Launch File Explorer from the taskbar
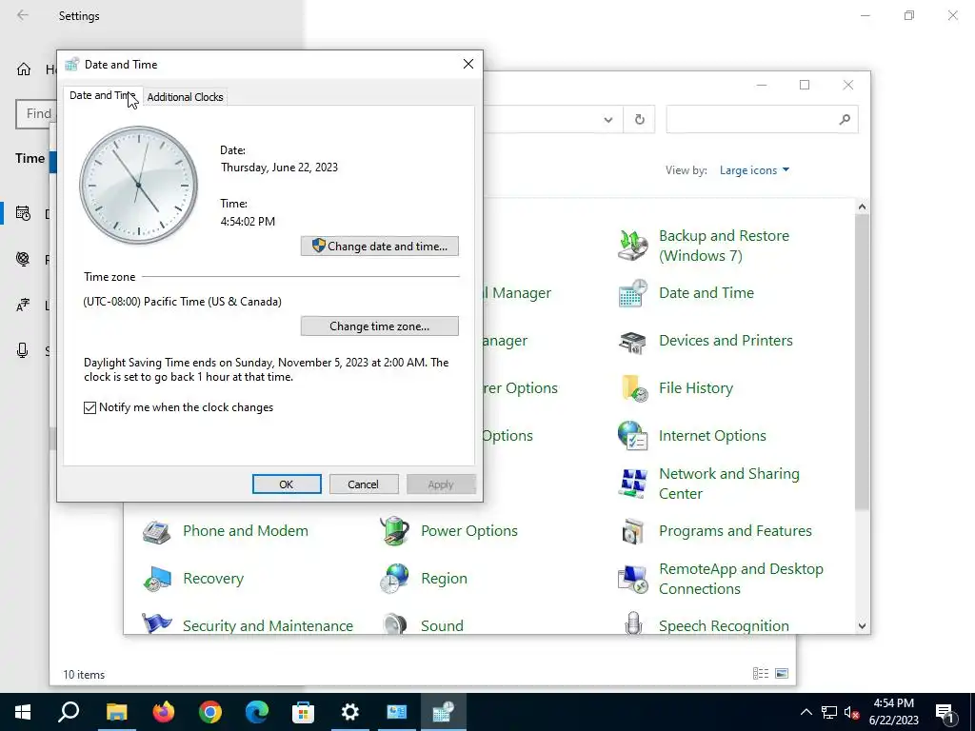The image size is (975, 731). pos(116,712)
